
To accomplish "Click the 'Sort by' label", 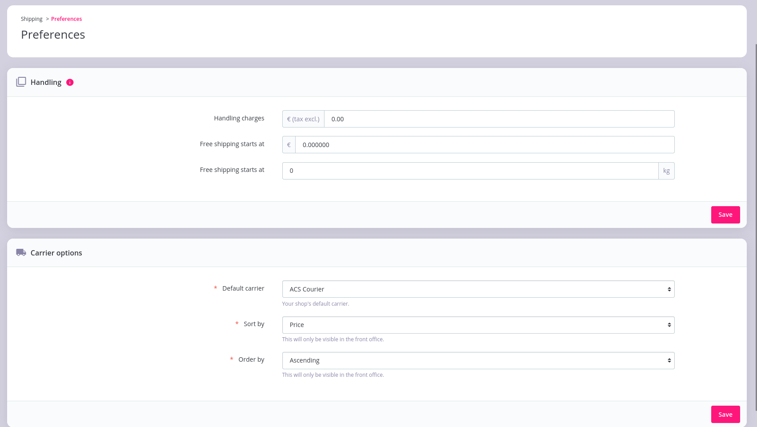I will (254, 324).
